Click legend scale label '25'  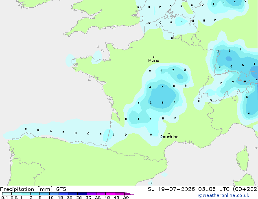pyautogui.click(x=79, y=197)
